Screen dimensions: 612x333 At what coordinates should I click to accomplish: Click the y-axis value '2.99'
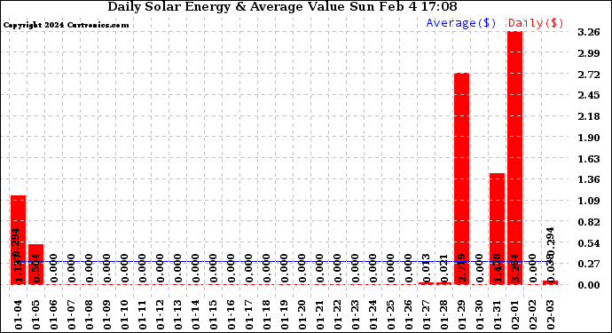(589, 53)
